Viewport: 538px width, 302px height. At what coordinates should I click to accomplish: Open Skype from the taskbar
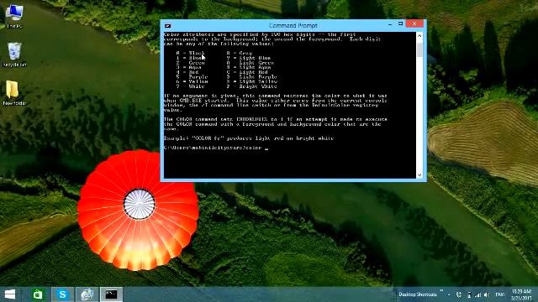(62, 294)
